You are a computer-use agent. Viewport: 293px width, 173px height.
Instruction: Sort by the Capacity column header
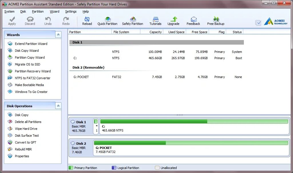pos(152,32)
